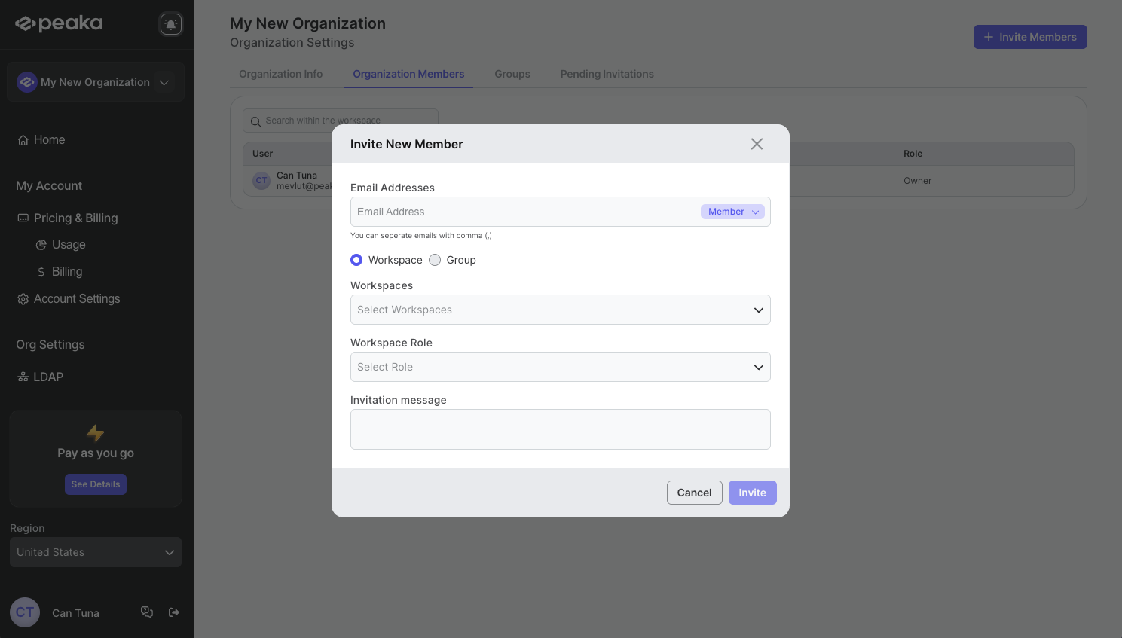Go to the LDAP settings page
The image size is (1122, 638).
tap(47, 377)
